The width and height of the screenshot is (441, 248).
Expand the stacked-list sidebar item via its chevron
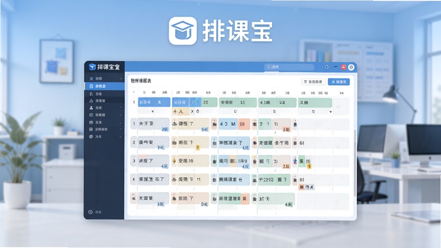(x=121, y=130)
